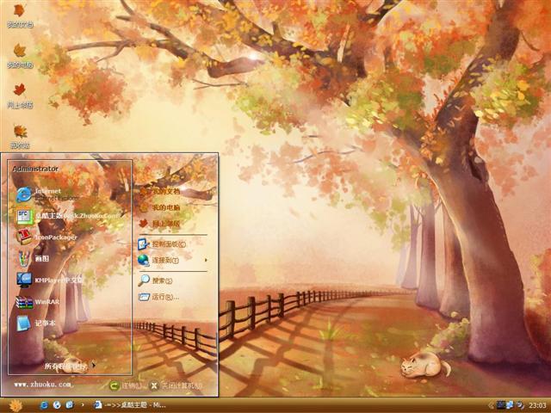Open 画图 paint program in Start menu
Screen dimensions: 551x413
(33, 258)
